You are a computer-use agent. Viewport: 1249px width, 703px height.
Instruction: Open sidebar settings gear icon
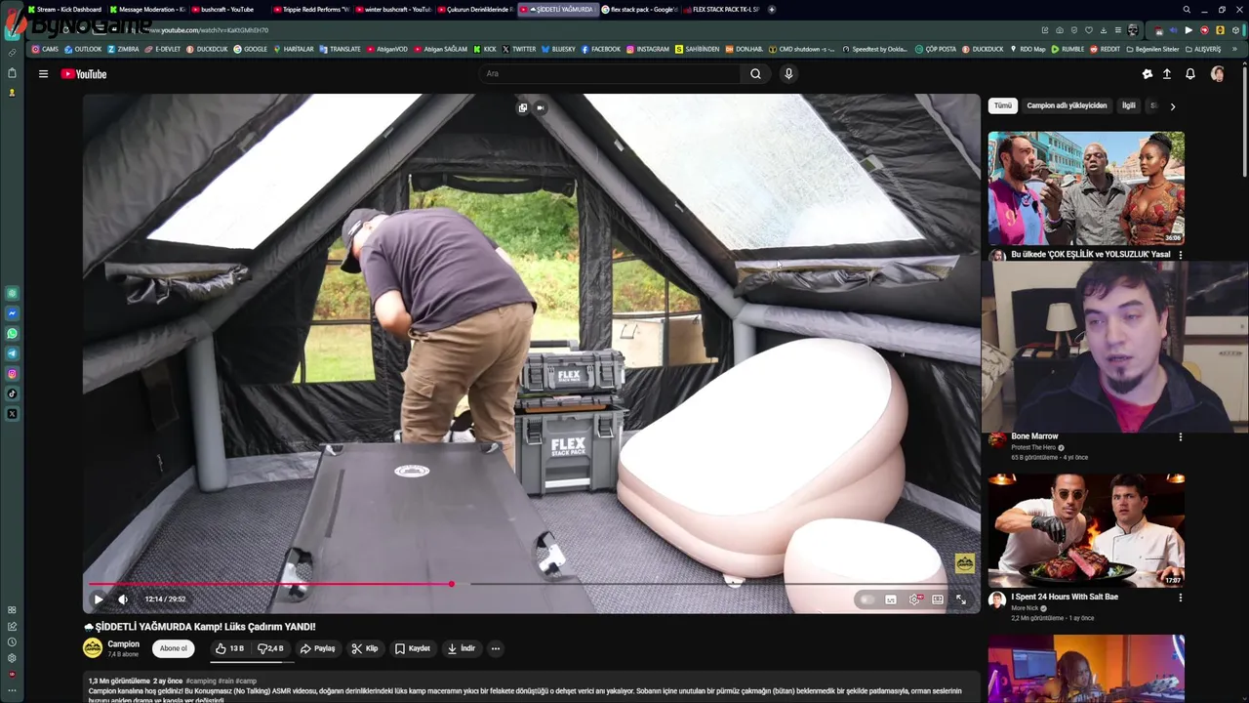point(12,658)
